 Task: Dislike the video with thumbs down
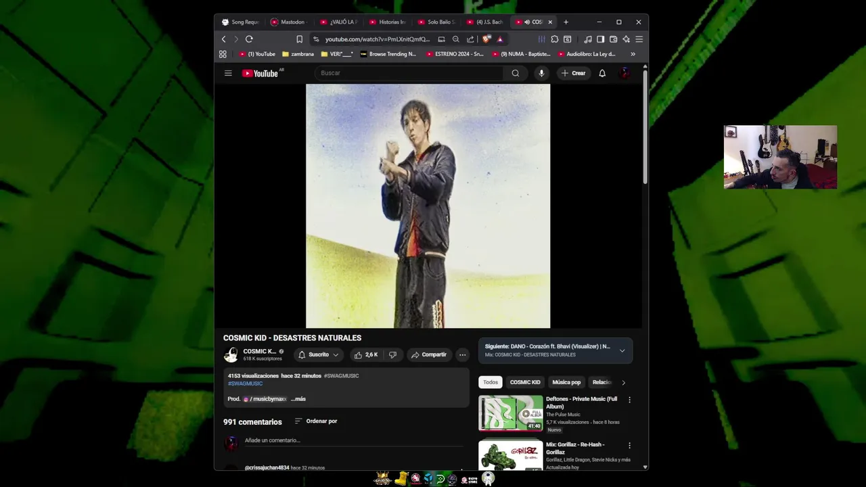(x=392, y=354)
